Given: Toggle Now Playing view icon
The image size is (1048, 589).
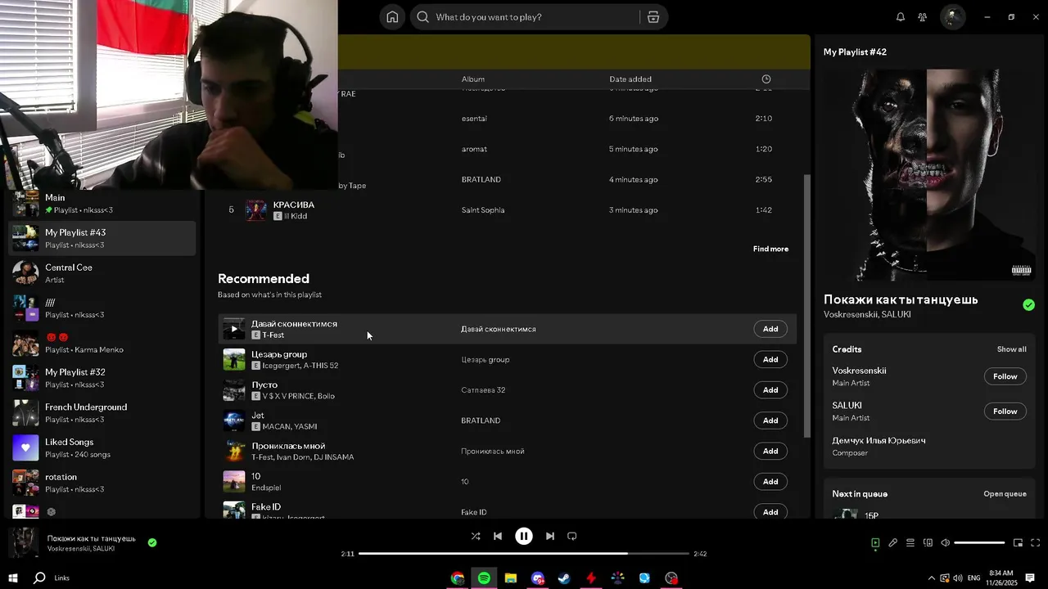Looking at the screenshot, I should pyautogui.click(x=875, y=542).
